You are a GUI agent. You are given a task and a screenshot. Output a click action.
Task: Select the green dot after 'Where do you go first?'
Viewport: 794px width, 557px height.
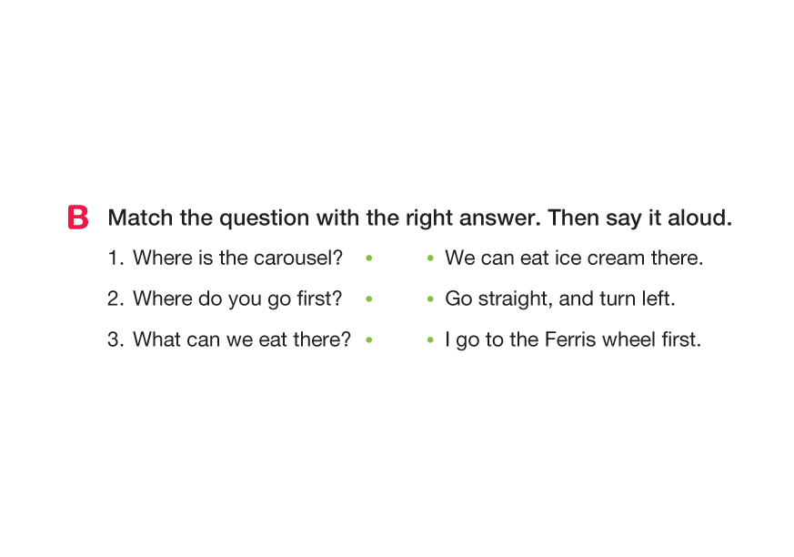coord(368,299)
